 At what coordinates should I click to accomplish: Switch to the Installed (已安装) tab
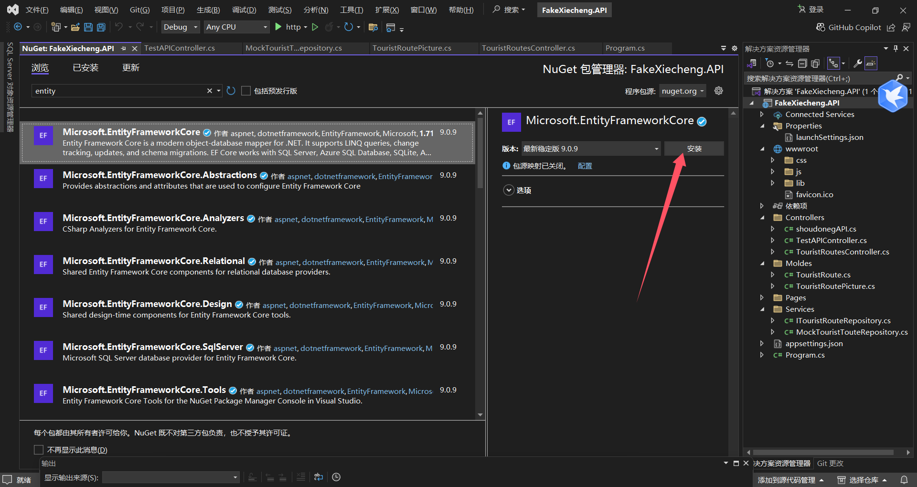(x=85, y=68)
